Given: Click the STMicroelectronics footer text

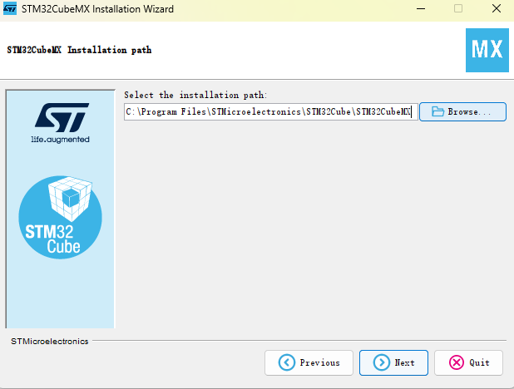Looking at the screenshot, I should point(50,341).
